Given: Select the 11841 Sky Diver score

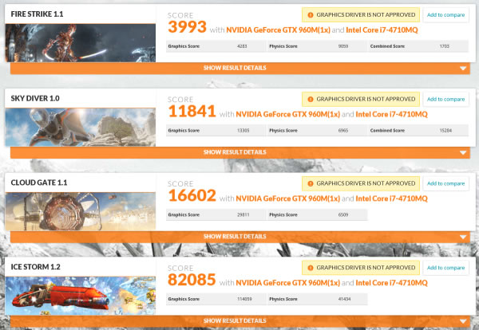Looking at the screenshot, I should point(192,111).
